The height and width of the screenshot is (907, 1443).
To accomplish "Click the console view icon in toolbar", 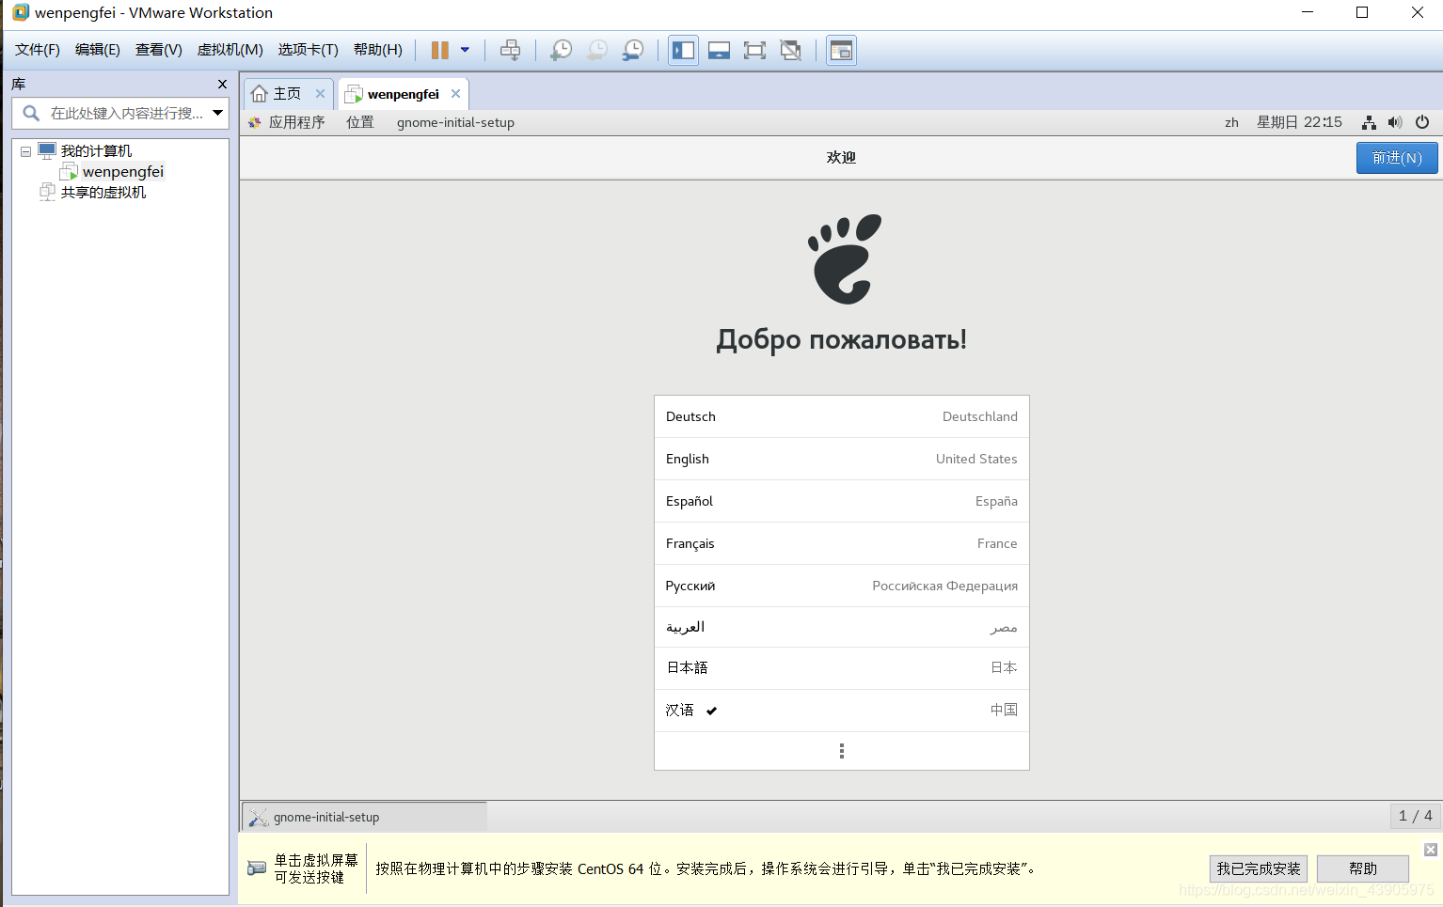I will (x=842, y=50).
